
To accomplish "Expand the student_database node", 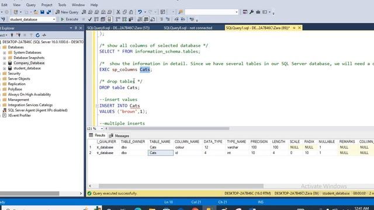I will pyautogui.click(x=4, y=68).
